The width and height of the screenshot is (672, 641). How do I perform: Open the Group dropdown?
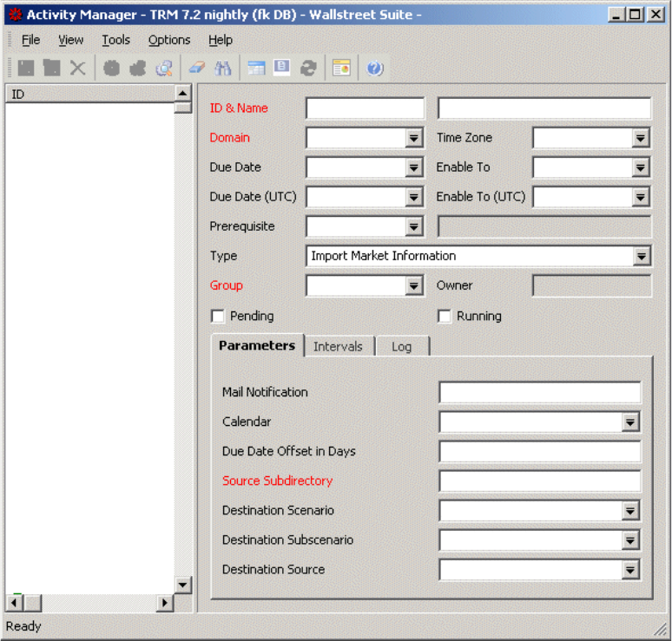pos(413,285)
